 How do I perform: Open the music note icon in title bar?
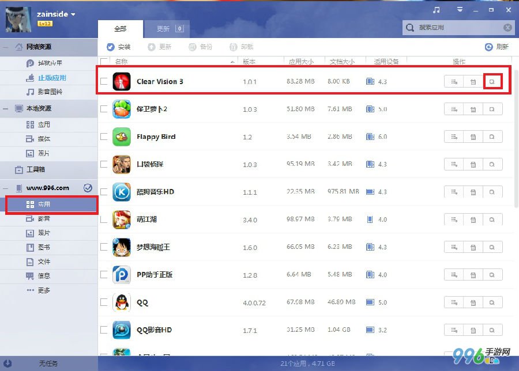coord(437,10)
